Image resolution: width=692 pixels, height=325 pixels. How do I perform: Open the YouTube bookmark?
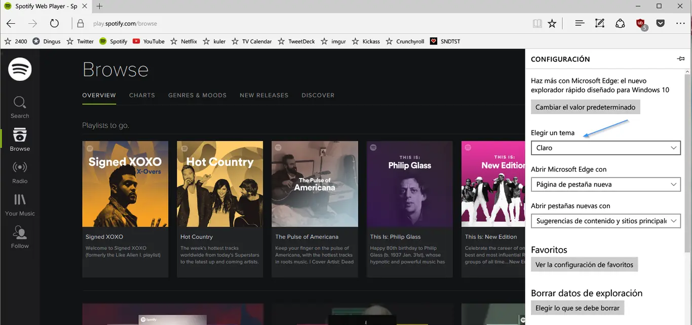tap(148, 41)
